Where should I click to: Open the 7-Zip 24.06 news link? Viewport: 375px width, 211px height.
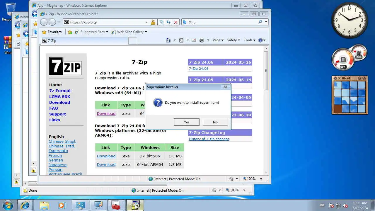pyautogui.click(x=199, y=69)
